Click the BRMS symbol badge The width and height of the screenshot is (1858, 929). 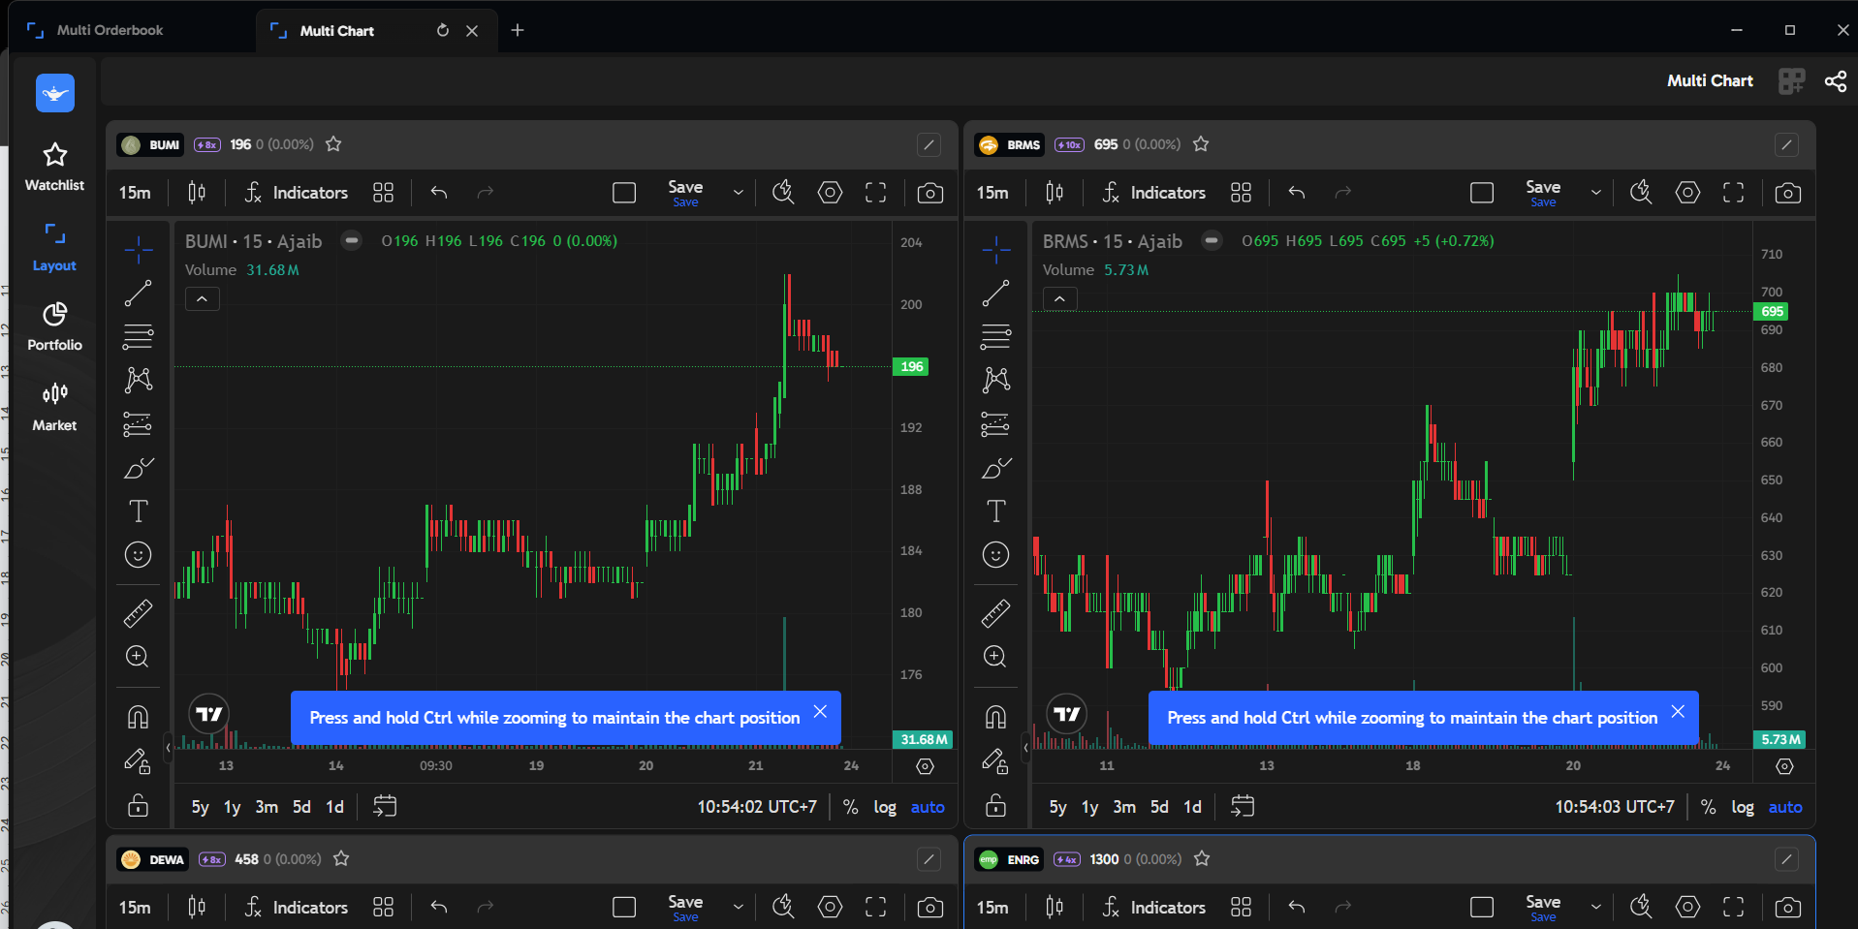pyautogui.click(x=1010, y=145)
